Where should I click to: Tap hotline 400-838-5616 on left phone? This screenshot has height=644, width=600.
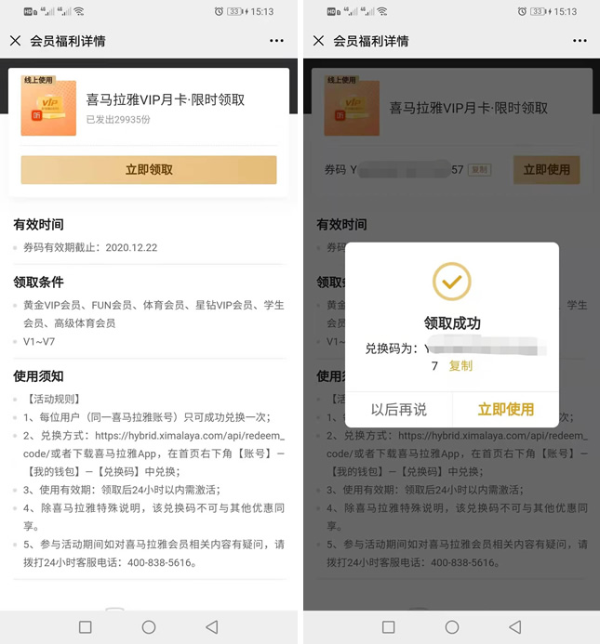159,562
